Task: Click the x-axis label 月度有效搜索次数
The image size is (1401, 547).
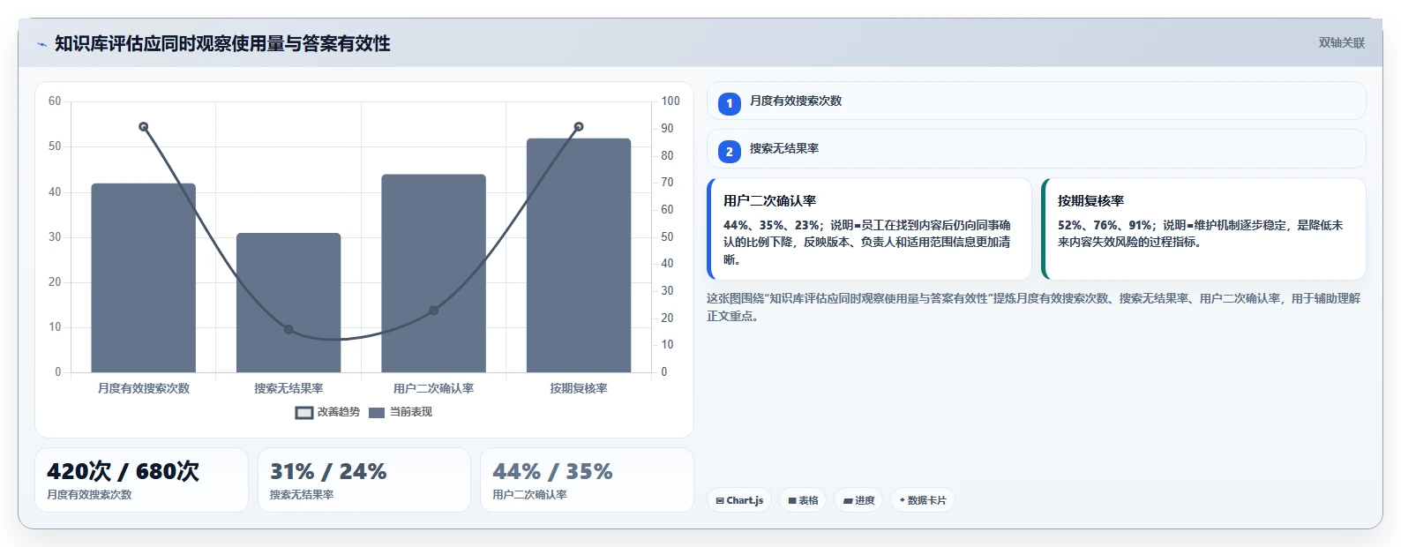Action: [x=144, y=388]
